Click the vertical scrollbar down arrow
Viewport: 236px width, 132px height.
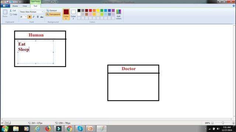tap(234, 116)
